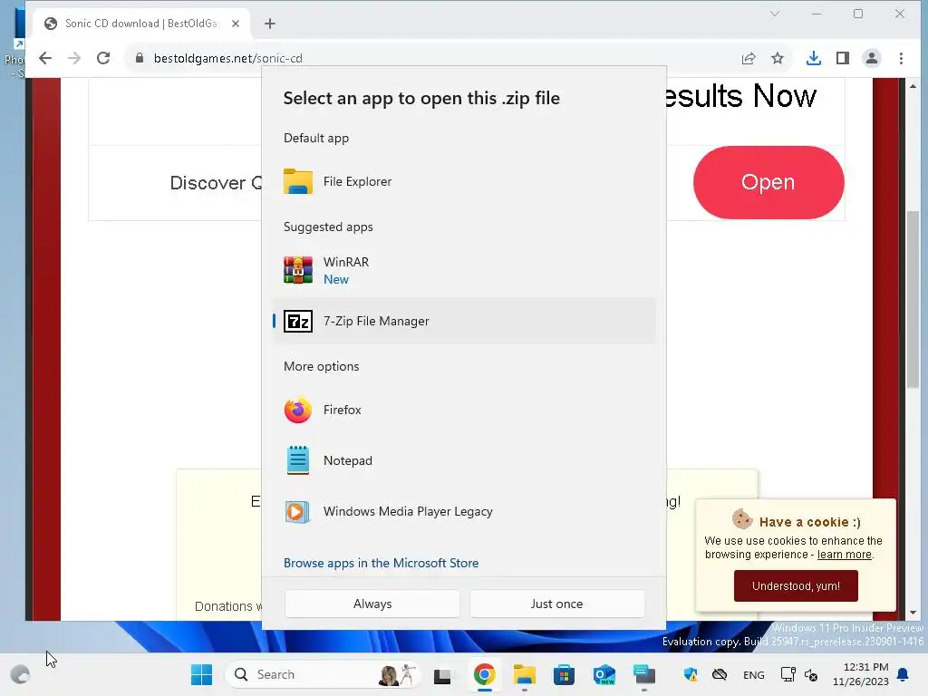Open Chrome profile avatar menu

pos(872,58)
